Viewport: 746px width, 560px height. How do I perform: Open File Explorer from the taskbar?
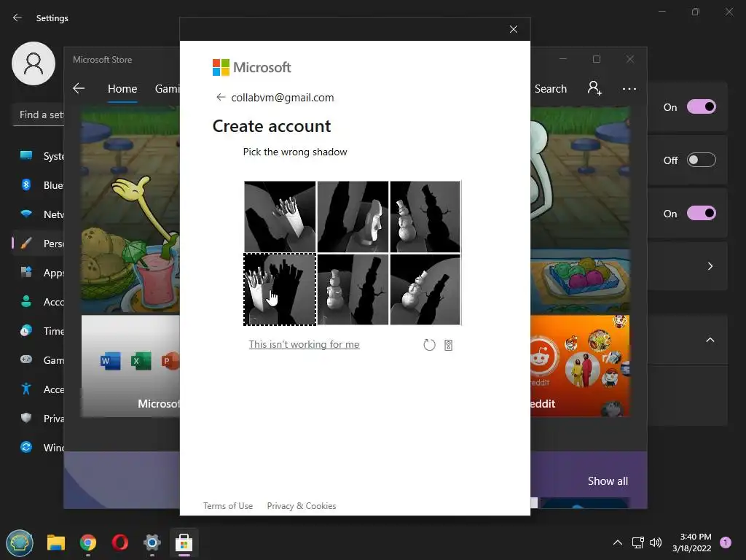coord(56,542)
